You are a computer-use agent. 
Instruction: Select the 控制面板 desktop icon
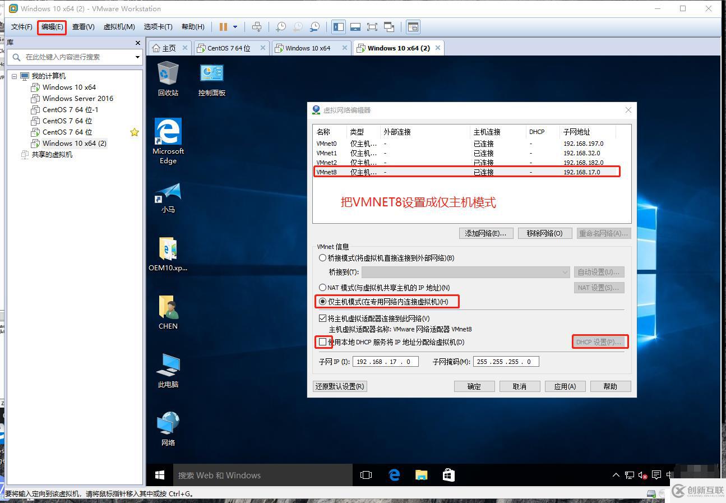point(212,79)
